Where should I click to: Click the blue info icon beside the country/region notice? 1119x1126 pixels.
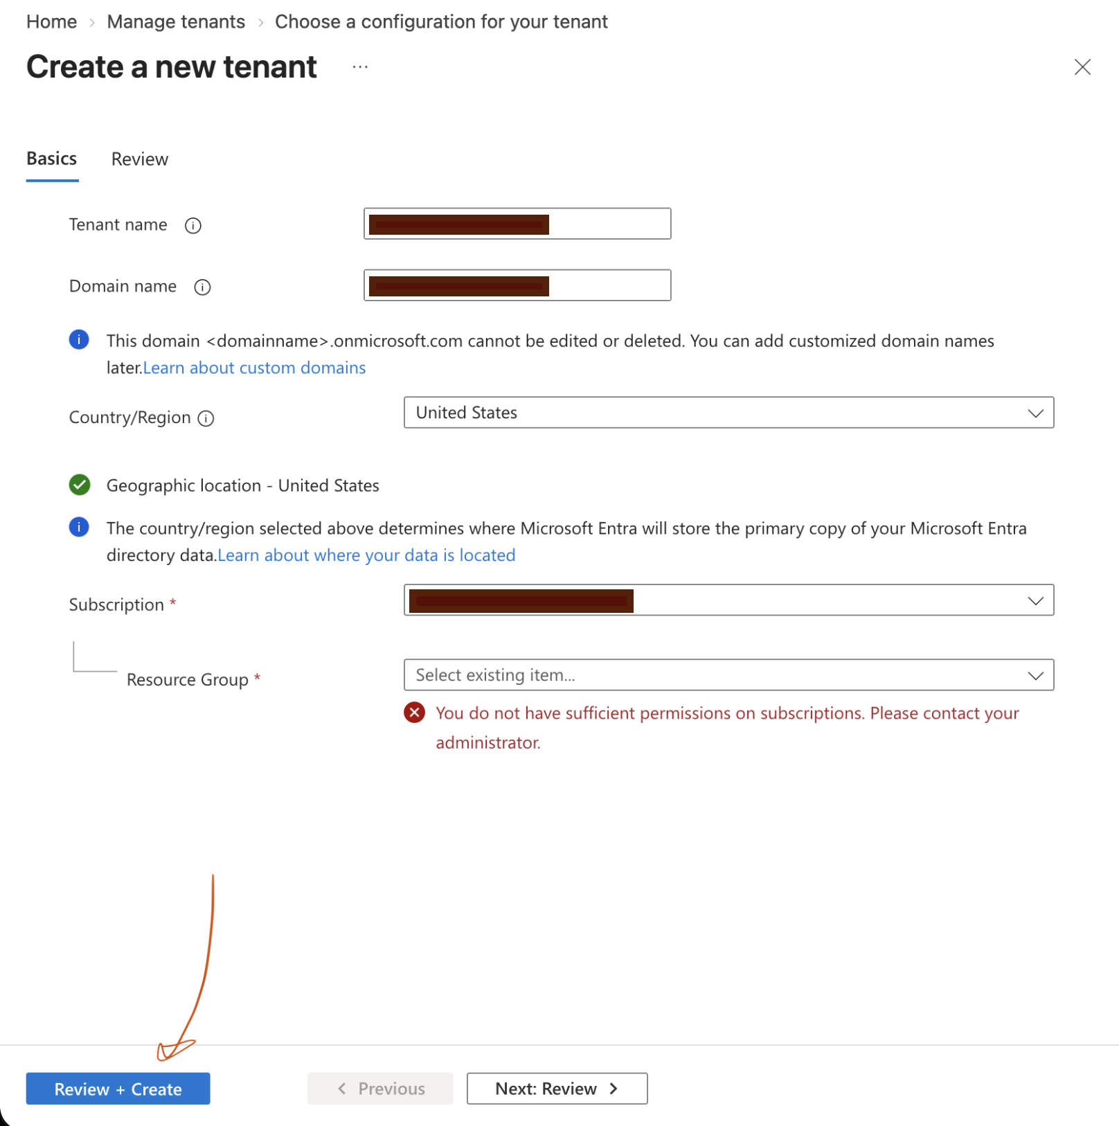[x=79, y=527]
